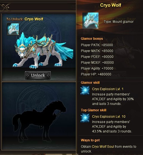
Task: Click the large Cryo Wolf portrait in the tooltip
Action: point(90,21)
